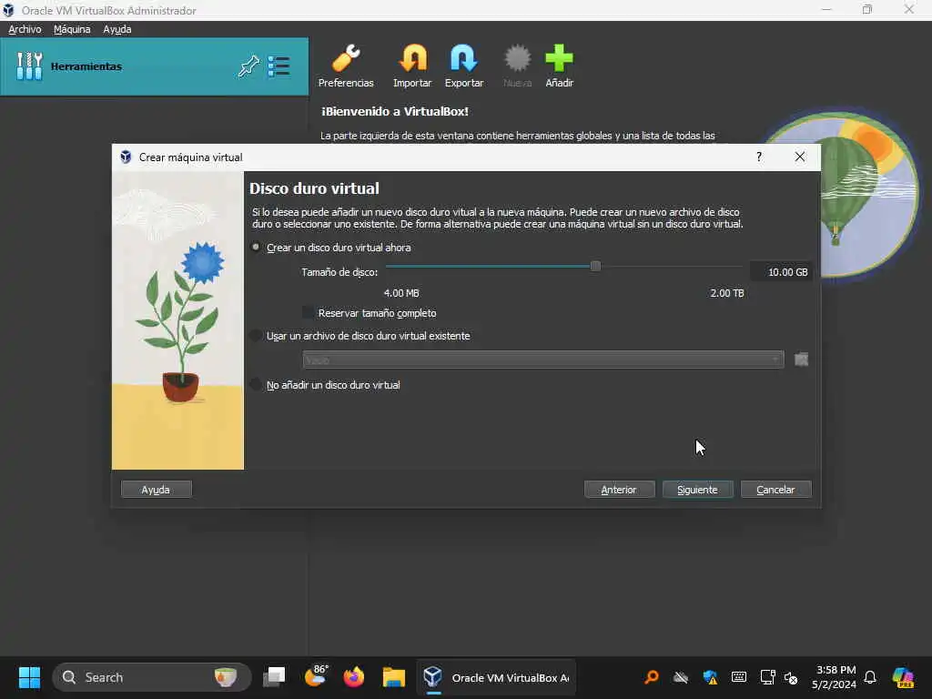Image resolution: width=932 pixels, height=699 pixels.
Task: Open Windows Start menu
Action: 29,677
